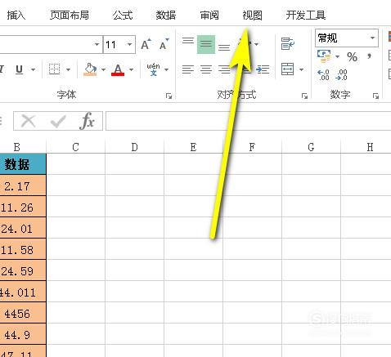Select column D header
The image size is (391, 357).
pyautogui.click(x=134, y=147)
